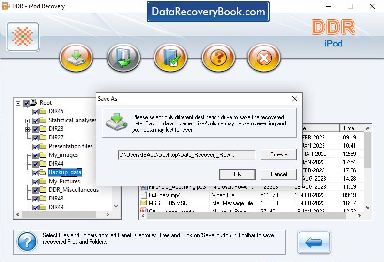Click the DDR orange starburst logo button
384x262 pixels.
point(23,37)
